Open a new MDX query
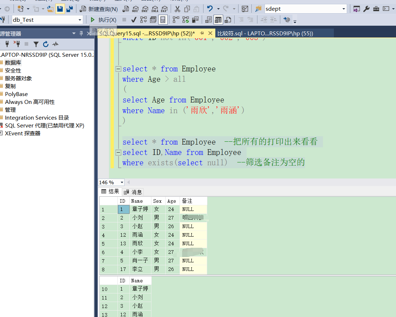Screen dimensions: 396x317 tap(135, 9)
